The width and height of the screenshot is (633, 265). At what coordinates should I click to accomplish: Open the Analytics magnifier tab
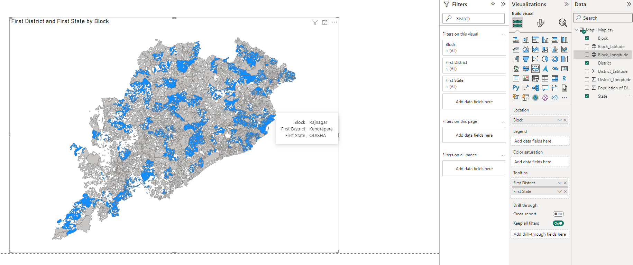[x=563, y=23]
